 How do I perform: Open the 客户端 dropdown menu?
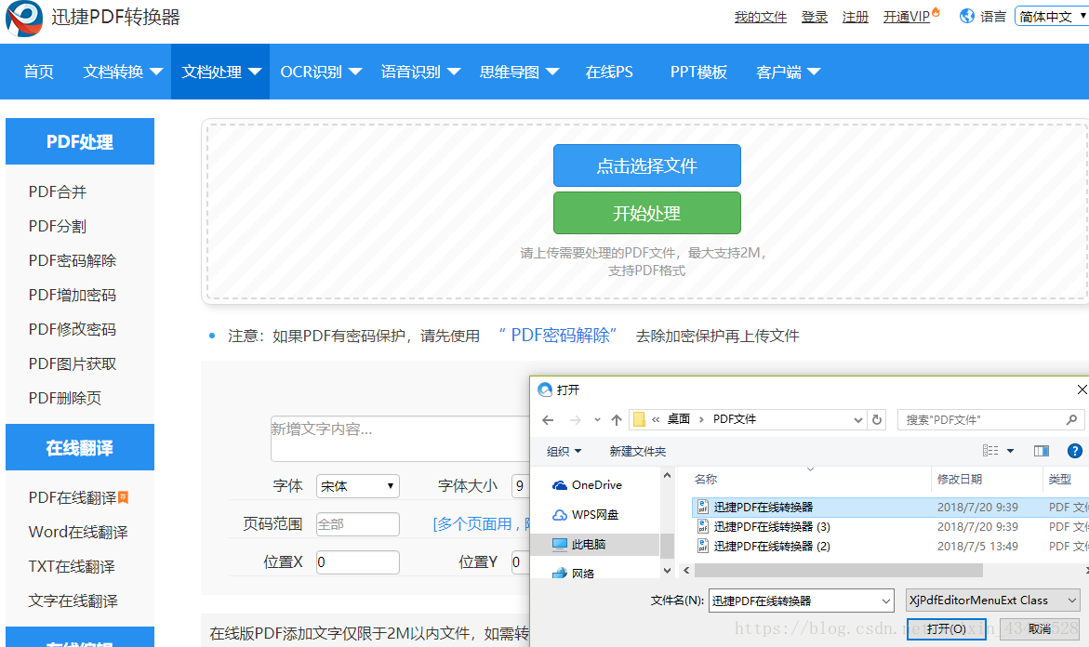[789, 72]
